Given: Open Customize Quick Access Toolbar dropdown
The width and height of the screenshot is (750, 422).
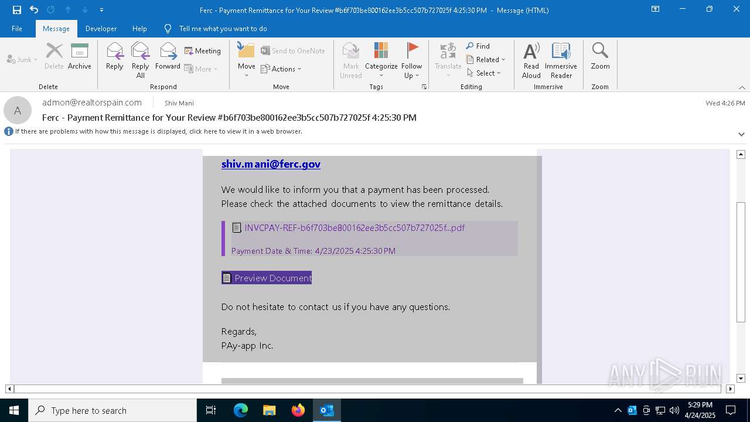Looking at the screenshot, I should 102,10.
